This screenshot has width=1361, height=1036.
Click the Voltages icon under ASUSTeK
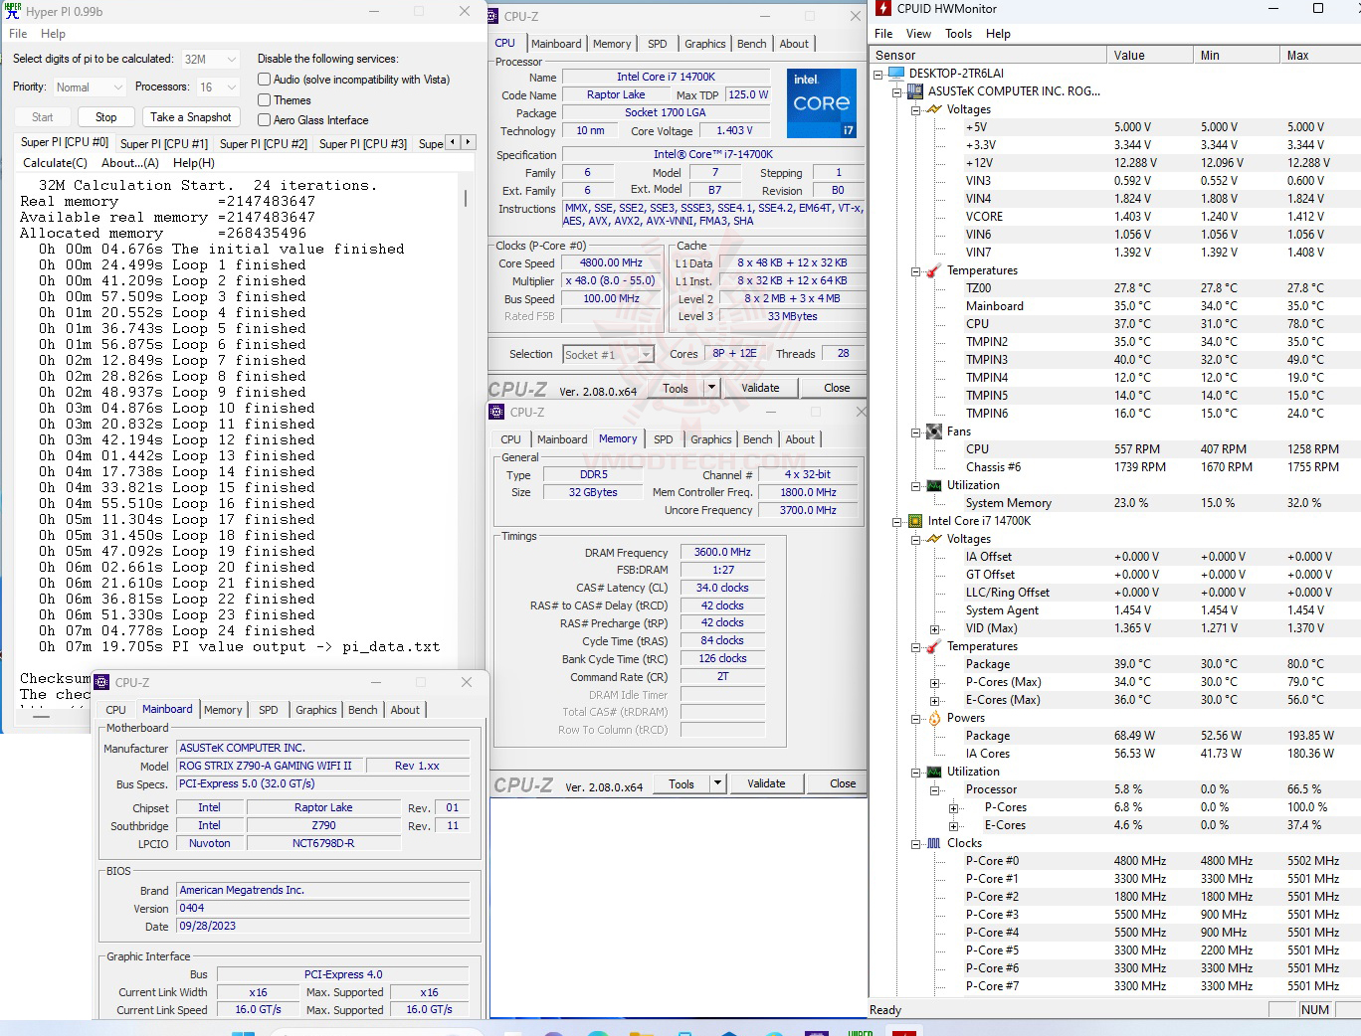pos(934,109)
